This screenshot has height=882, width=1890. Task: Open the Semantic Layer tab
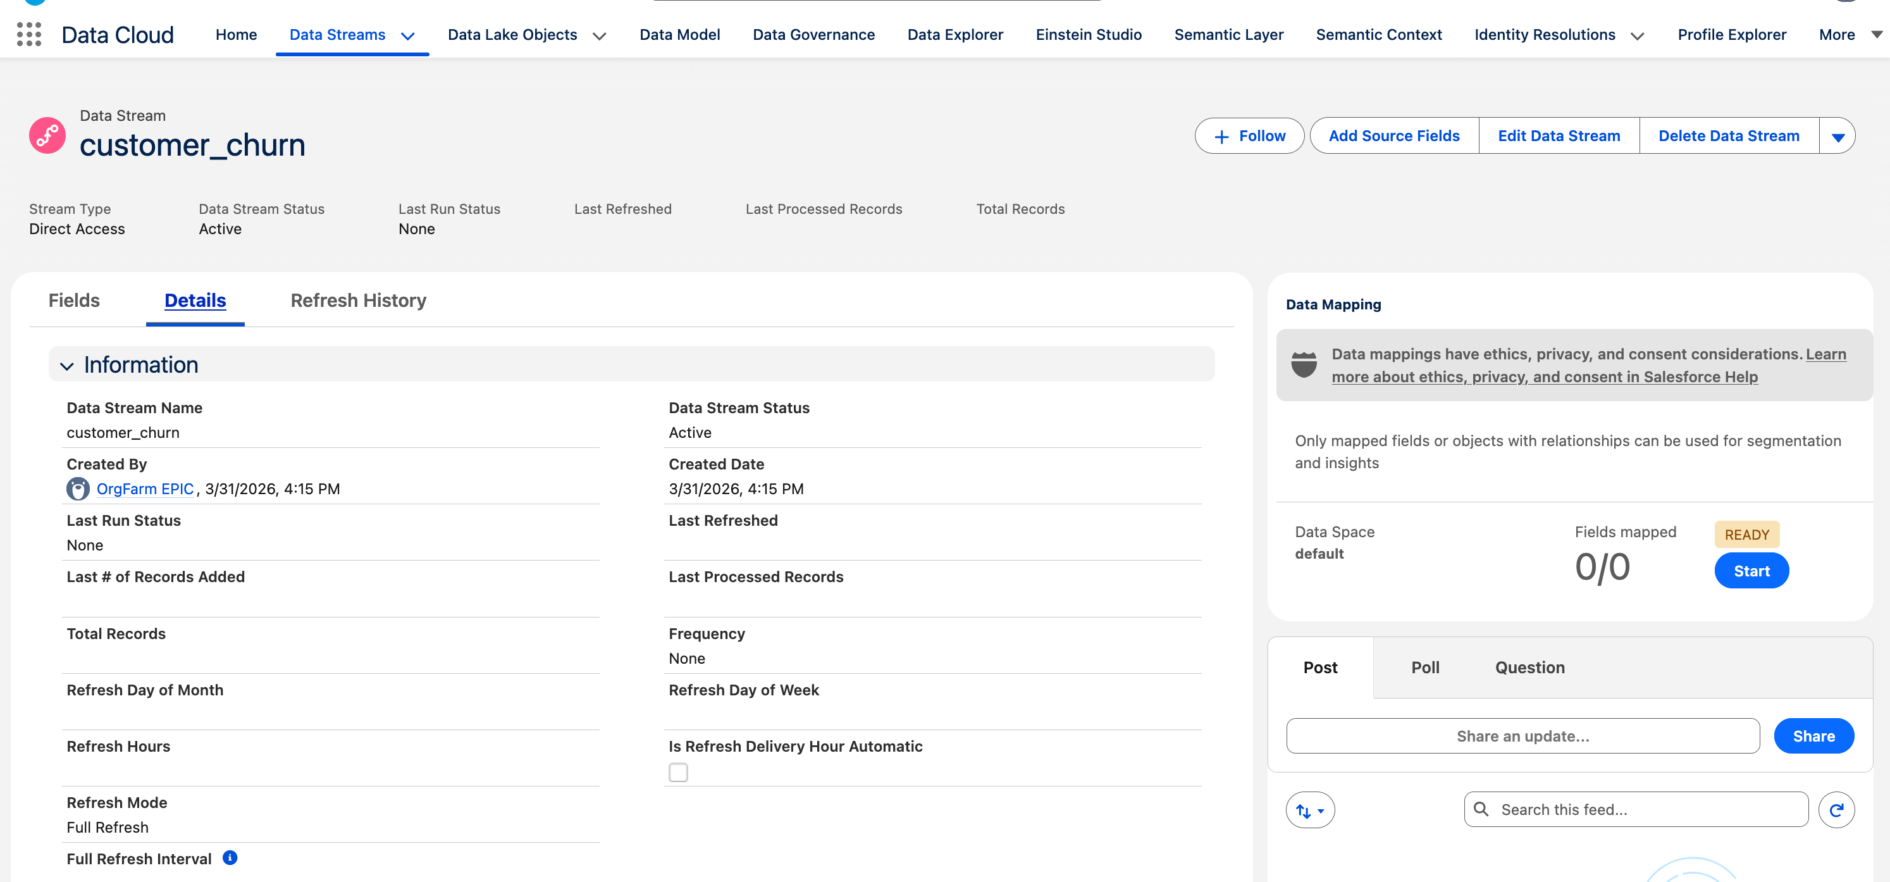pyautogui.click(x=1229, y=35)
